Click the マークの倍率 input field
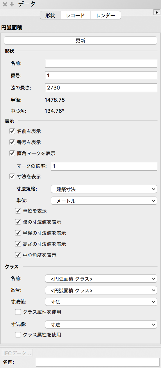 pos(104,166)
